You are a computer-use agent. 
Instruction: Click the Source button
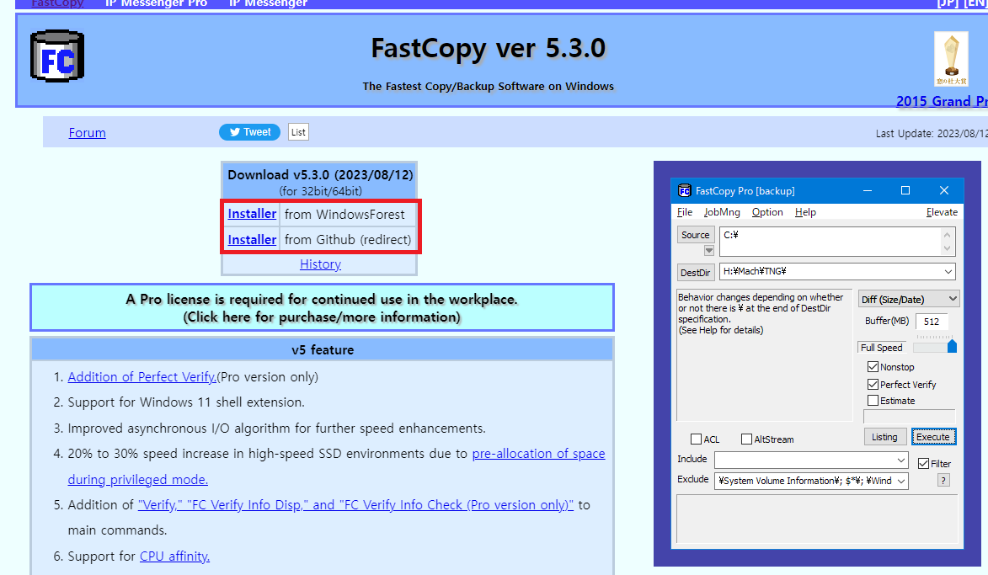[696, 235]
